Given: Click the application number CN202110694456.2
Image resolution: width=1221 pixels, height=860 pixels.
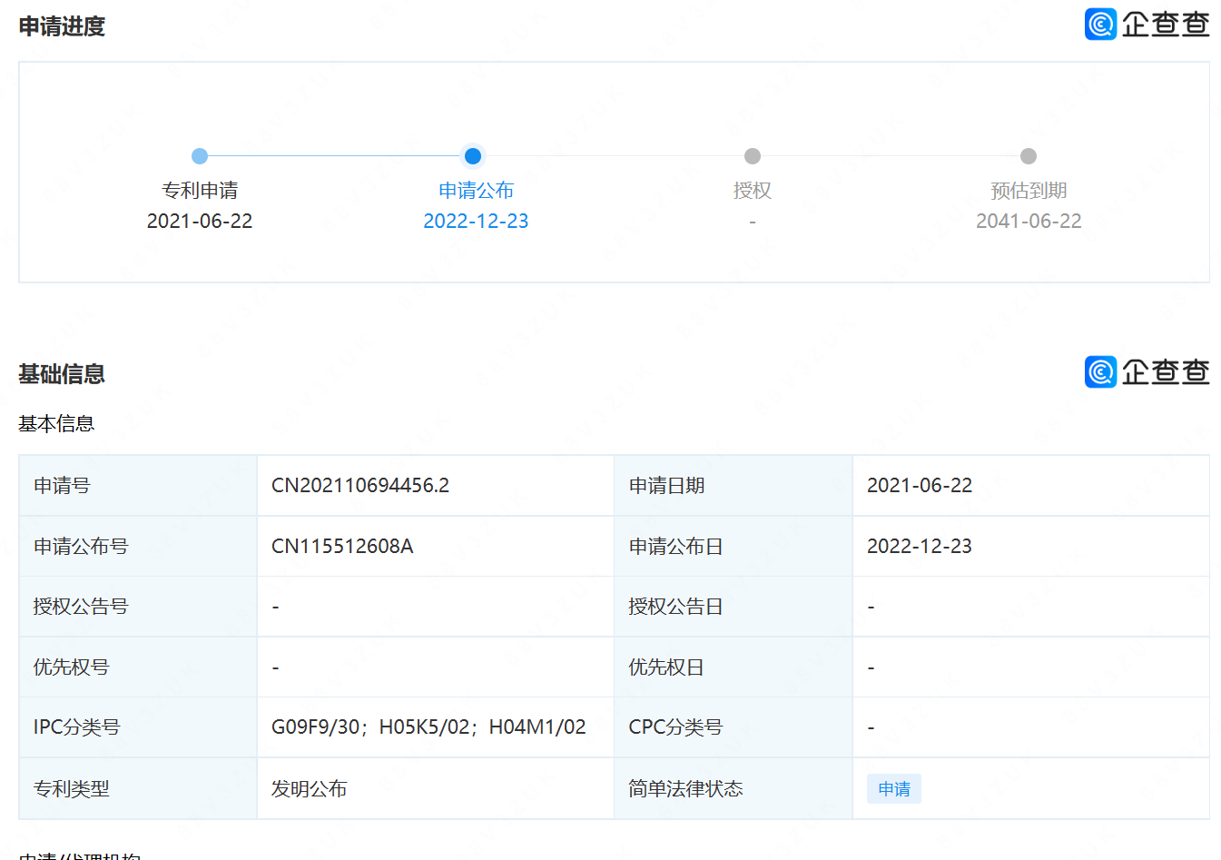Looking at the screenshot, I should (x=360, y=486).
